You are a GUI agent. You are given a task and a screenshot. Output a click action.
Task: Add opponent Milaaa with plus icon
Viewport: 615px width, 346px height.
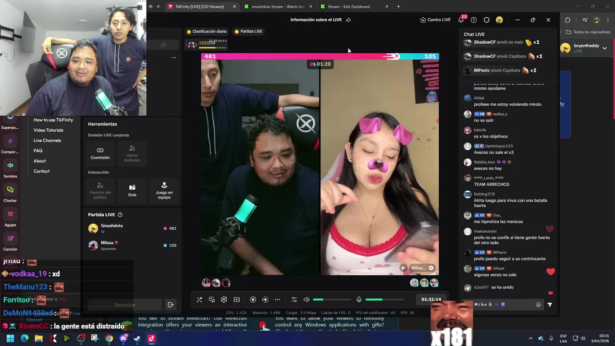431,268
